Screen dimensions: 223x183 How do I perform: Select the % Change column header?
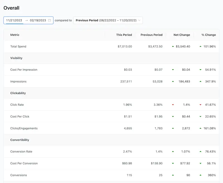point(209,35)
